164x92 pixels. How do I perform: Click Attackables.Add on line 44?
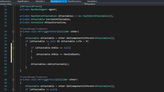(x=41, y=64)
